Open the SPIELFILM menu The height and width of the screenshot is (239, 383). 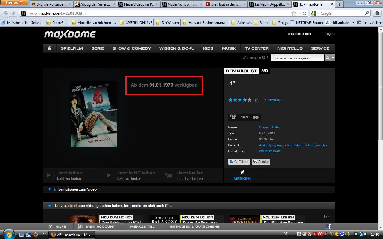pyautogui.click(x=72, y=48)
